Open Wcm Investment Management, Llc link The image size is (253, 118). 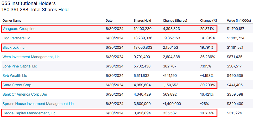pyautogui.click(x=31, y=57)
